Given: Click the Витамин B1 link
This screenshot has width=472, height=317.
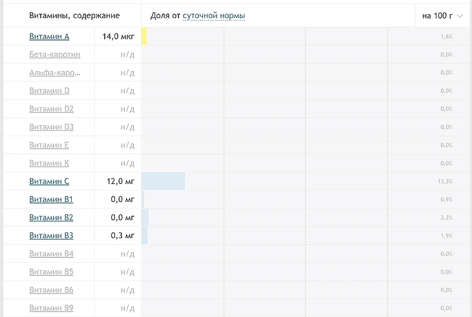Looking at the screenshot, I should tap(51, 199).
